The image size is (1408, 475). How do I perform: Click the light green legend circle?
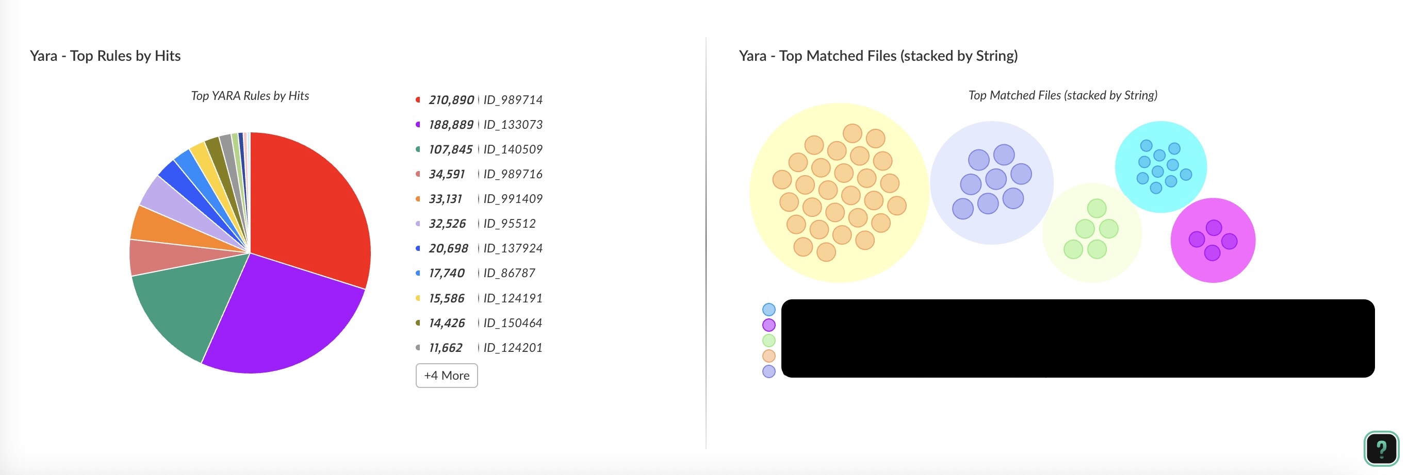click(x=769, y=341)
